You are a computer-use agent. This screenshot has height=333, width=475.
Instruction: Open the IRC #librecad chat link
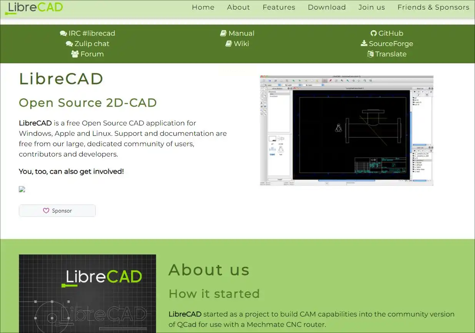pos(88,33)
